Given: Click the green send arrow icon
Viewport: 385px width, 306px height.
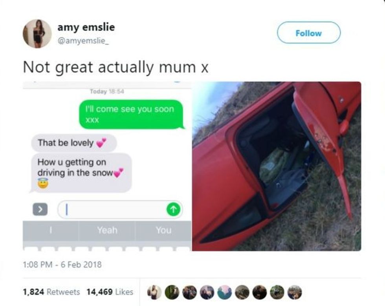Looking at the screenshot, I should [x=173, y=209].
